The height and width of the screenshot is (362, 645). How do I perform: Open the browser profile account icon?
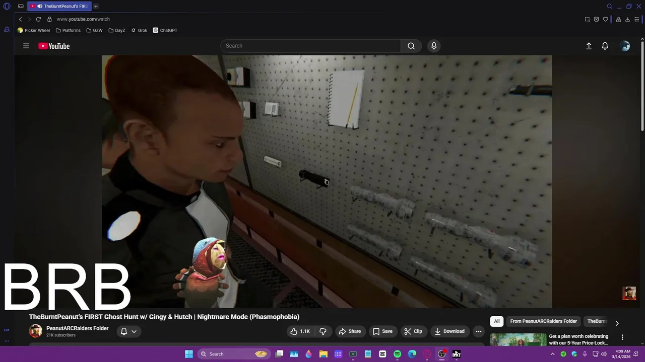618,19
